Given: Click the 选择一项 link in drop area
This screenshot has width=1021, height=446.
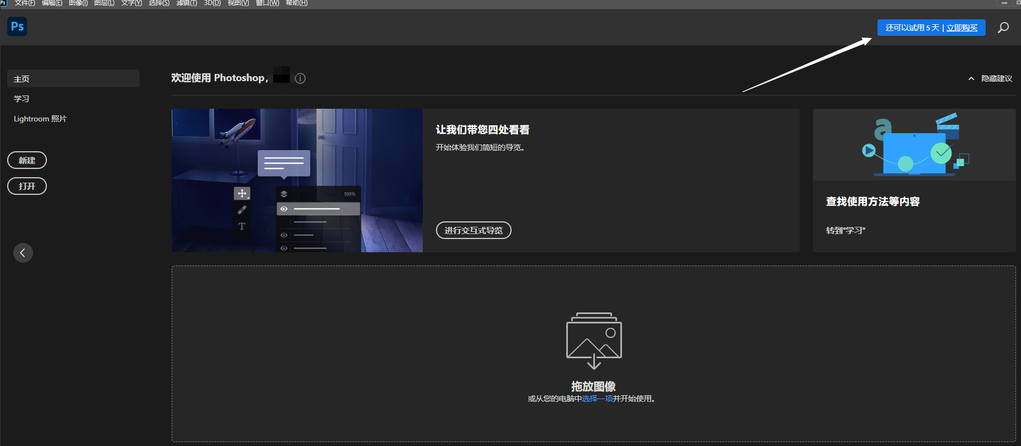Looking at the screenshot, I should pyautogui.click(x=598, y=399).
